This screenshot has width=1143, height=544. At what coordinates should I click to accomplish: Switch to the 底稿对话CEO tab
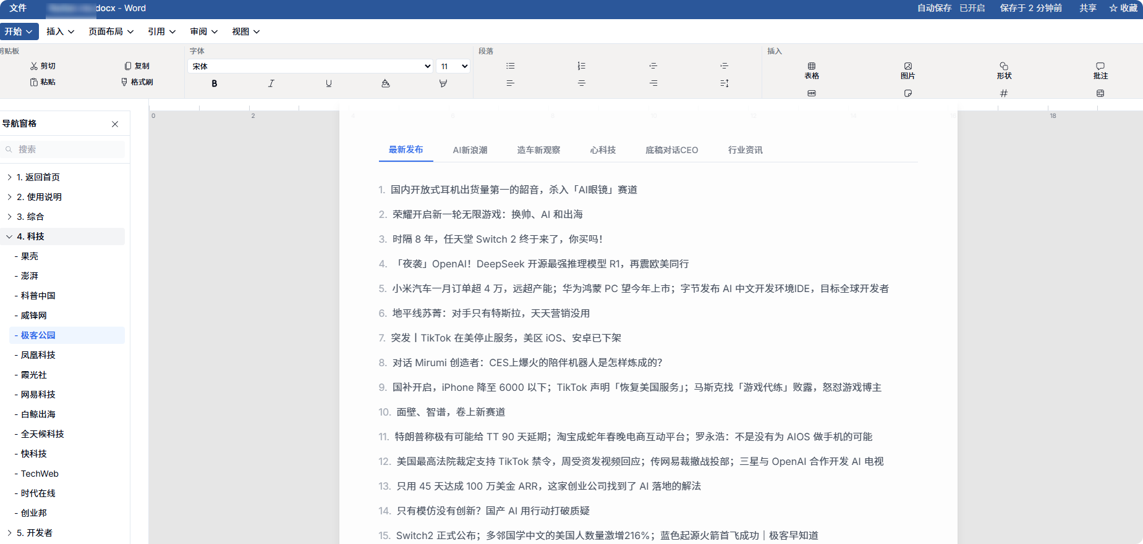[671, 150]
